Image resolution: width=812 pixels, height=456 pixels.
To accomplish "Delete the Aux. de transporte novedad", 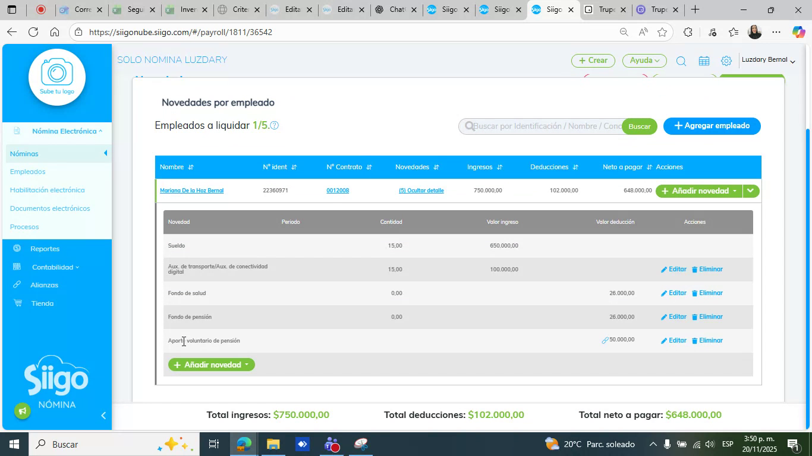I will coord(707,270).
